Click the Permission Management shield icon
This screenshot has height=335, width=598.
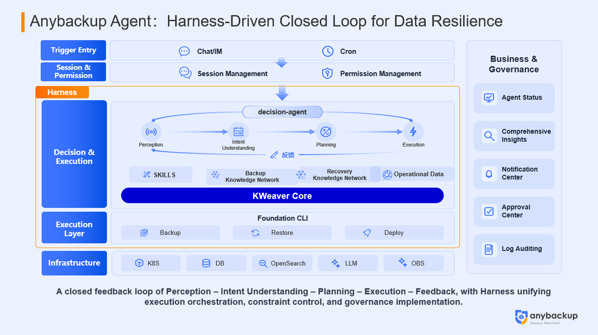point(327,73)
